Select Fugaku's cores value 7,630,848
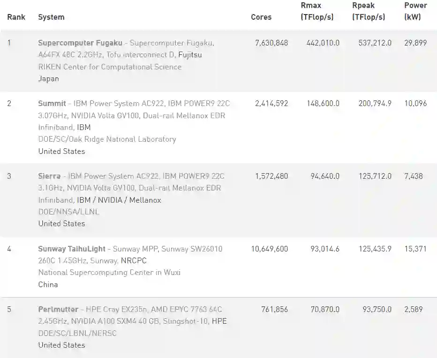 coord(271,43)
